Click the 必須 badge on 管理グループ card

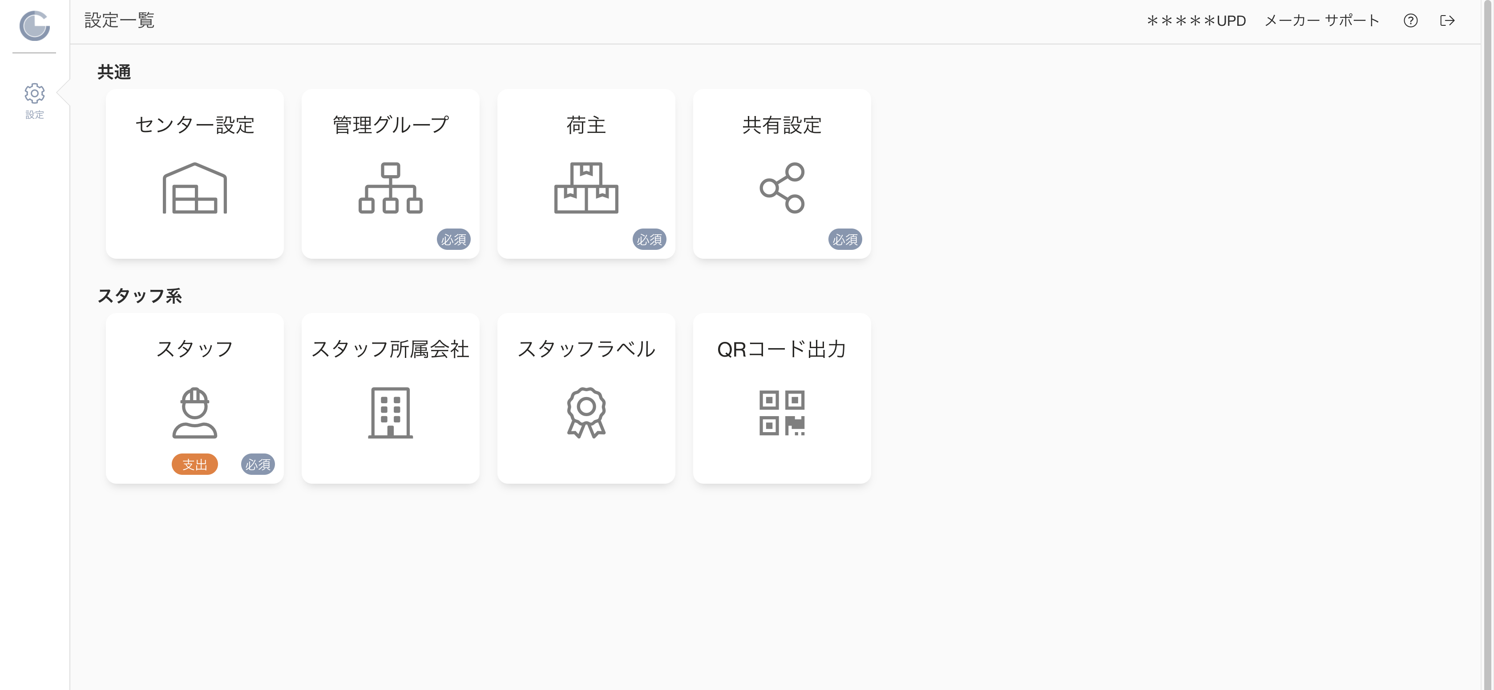pyautogui.click(x=453, y=239)
